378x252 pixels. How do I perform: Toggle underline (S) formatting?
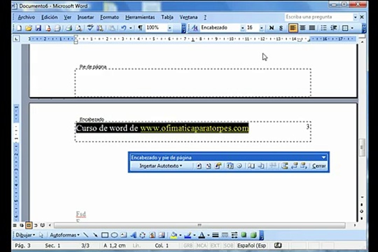tap(281, 28)
